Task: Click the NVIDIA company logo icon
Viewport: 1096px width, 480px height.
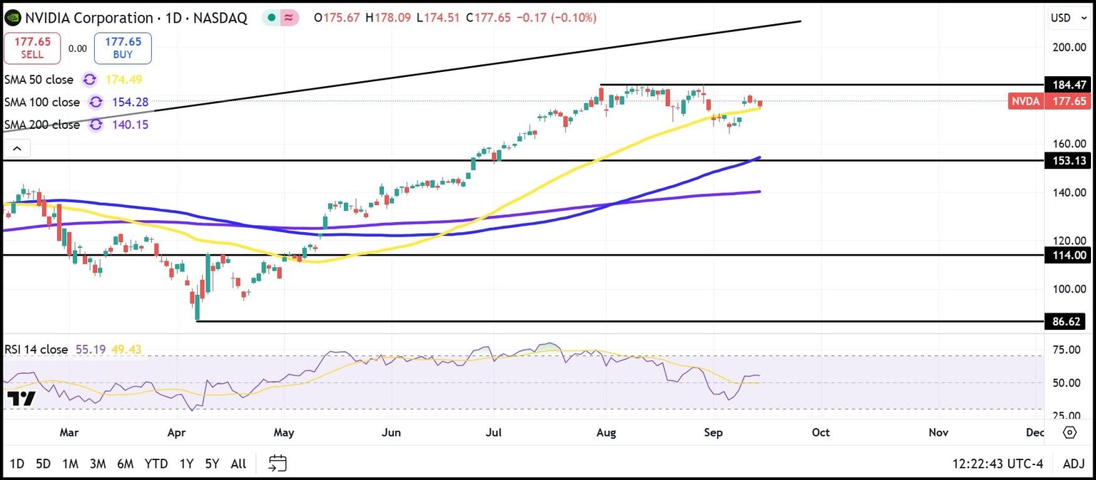Action: pos(12,17)
